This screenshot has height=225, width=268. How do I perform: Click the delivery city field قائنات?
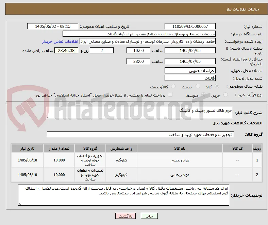(190, 78)
